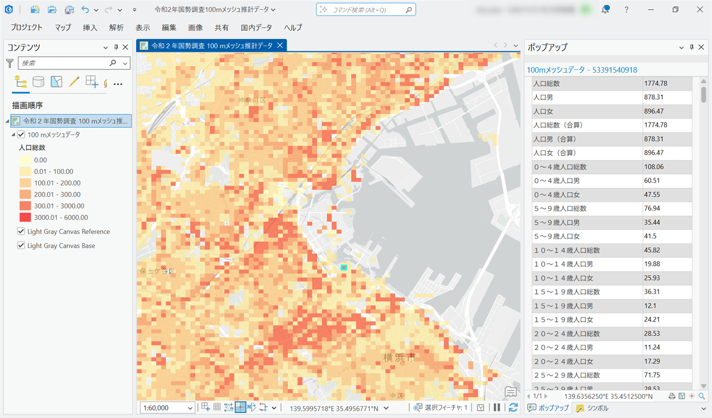Refresh the map view

[513, 407]
